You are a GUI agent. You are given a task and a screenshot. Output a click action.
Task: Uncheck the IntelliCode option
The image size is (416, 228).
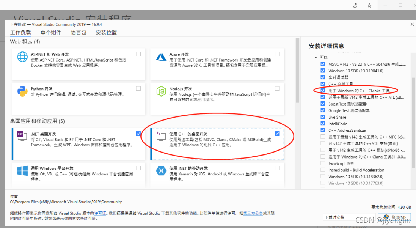coord(323,124)
